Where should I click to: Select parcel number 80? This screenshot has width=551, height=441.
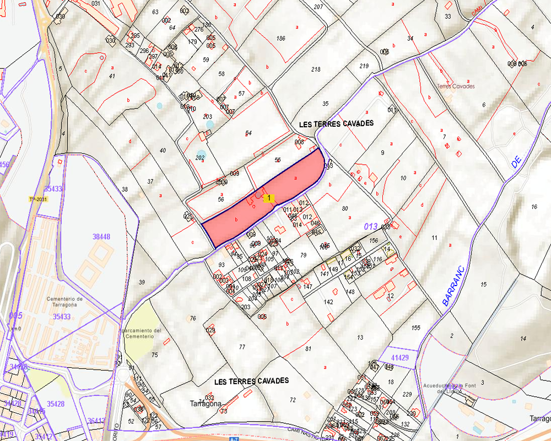click(x=345, y=208)
